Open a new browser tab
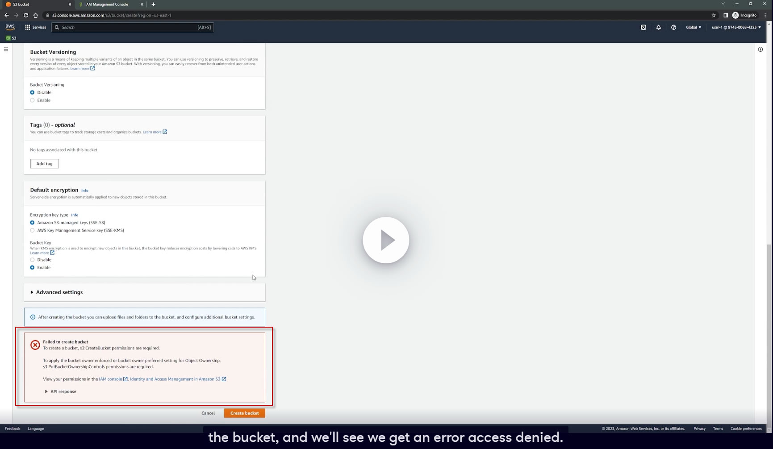This screenshot has width=773, height=449. point(153,4)
